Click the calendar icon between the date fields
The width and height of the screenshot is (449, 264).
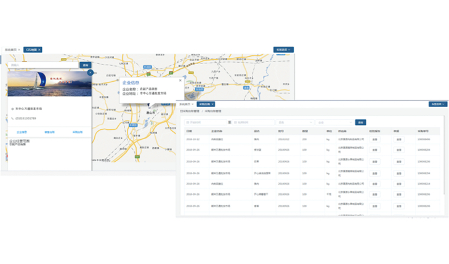tap(230, 122)
